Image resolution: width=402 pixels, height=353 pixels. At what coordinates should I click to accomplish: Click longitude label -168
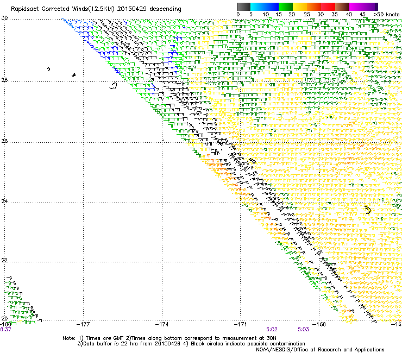(319, 324)
